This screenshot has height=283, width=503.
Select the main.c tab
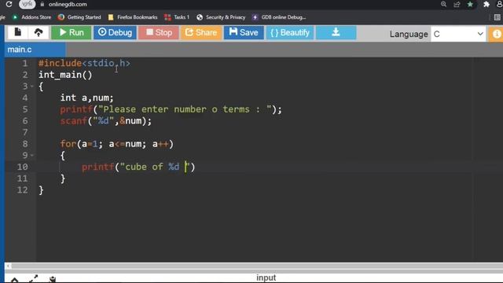coord(35,50)
